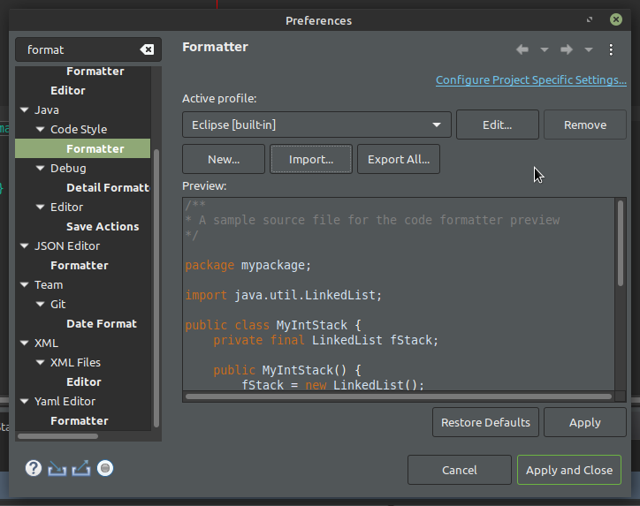Click the preference tree horizontal scrollbar

coord(57,436)
